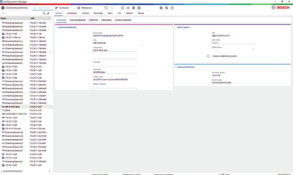Open the tools wrench icon in toolbar
293x175 pixels.
(166, 8)
